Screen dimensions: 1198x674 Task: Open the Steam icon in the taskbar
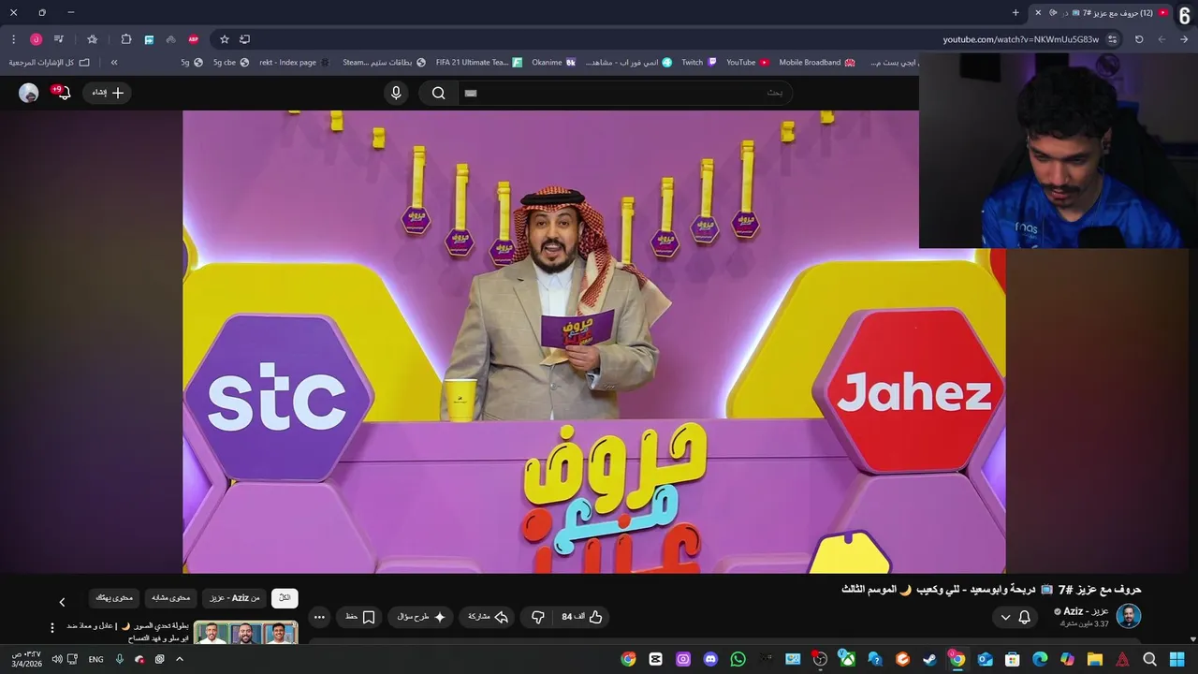point(929,659)
